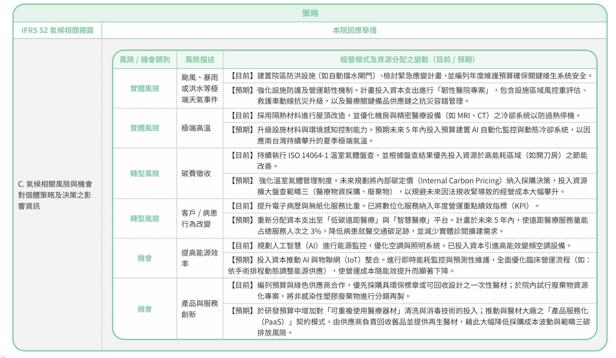Viewport: 616px width, 358px height.
Task: Select the 颱風、暴雨或洪水等極端天氣事件 description
Action: (200, 89)
